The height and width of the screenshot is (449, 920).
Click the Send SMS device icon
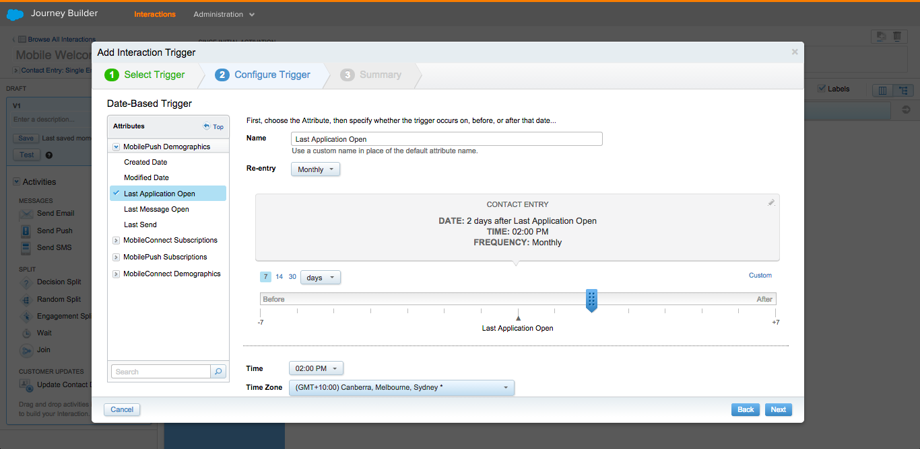(x=26, y=247)
